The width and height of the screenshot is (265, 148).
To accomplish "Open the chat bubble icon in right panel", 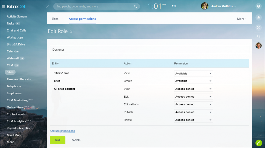I will coord(259,27).
